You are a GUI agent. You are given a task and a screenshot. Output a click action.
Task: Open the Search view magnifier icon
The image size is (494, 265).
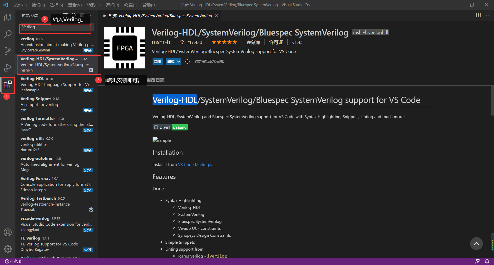tap(8, 34)
